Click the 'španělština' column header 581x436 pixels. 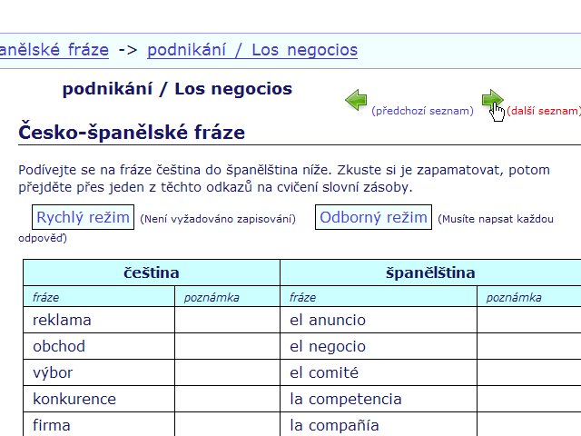point(430,272)
